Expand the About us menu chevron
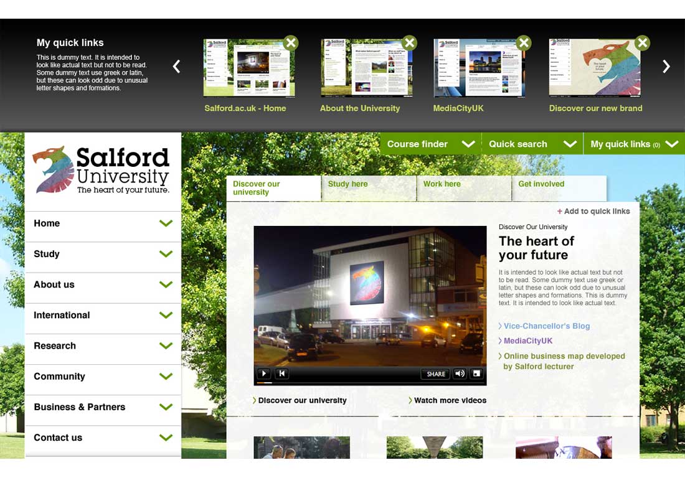 [166, 284]
